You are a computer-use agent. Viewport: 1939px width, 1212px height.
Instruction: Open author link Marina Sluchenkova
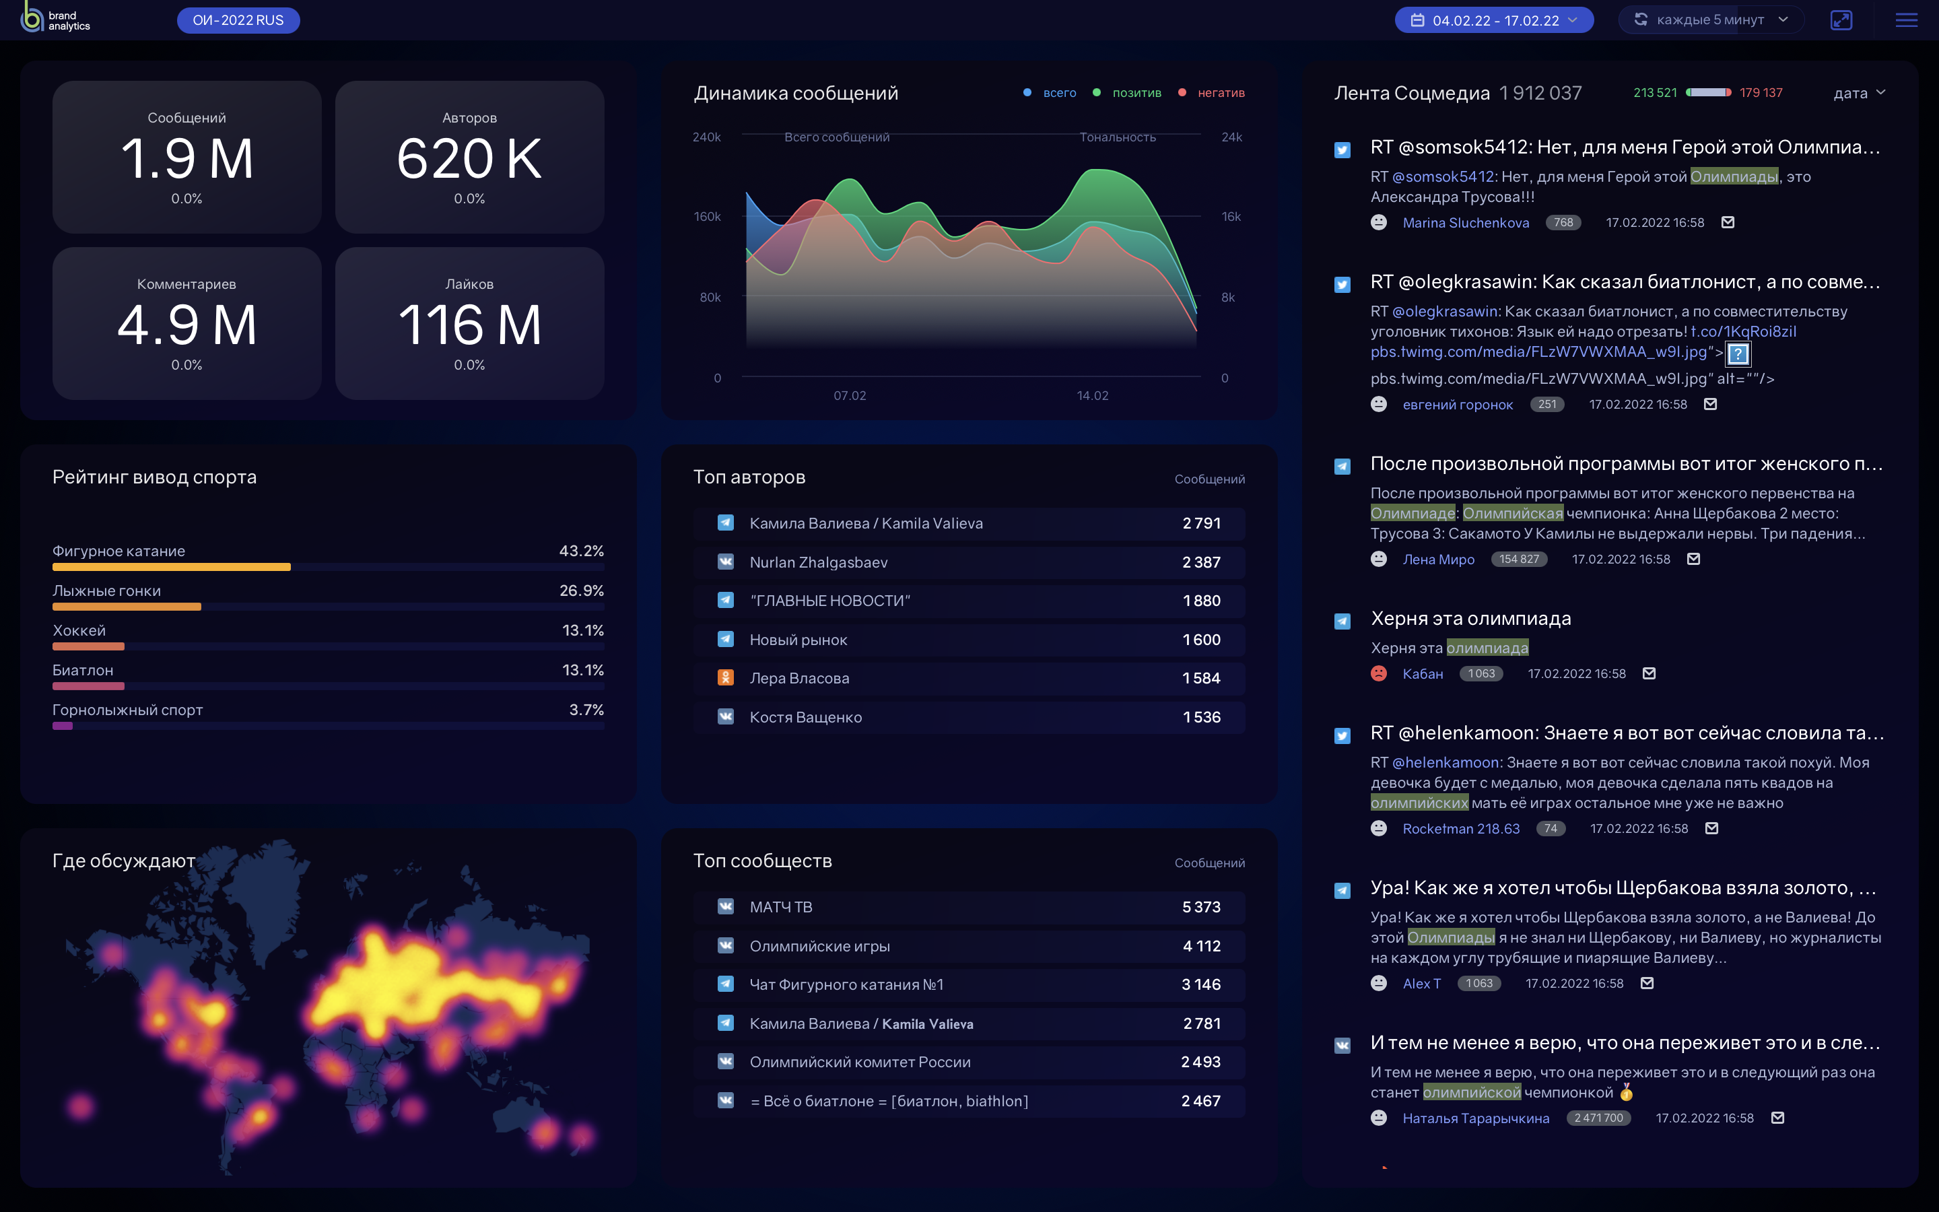[x=1466, y=223]
